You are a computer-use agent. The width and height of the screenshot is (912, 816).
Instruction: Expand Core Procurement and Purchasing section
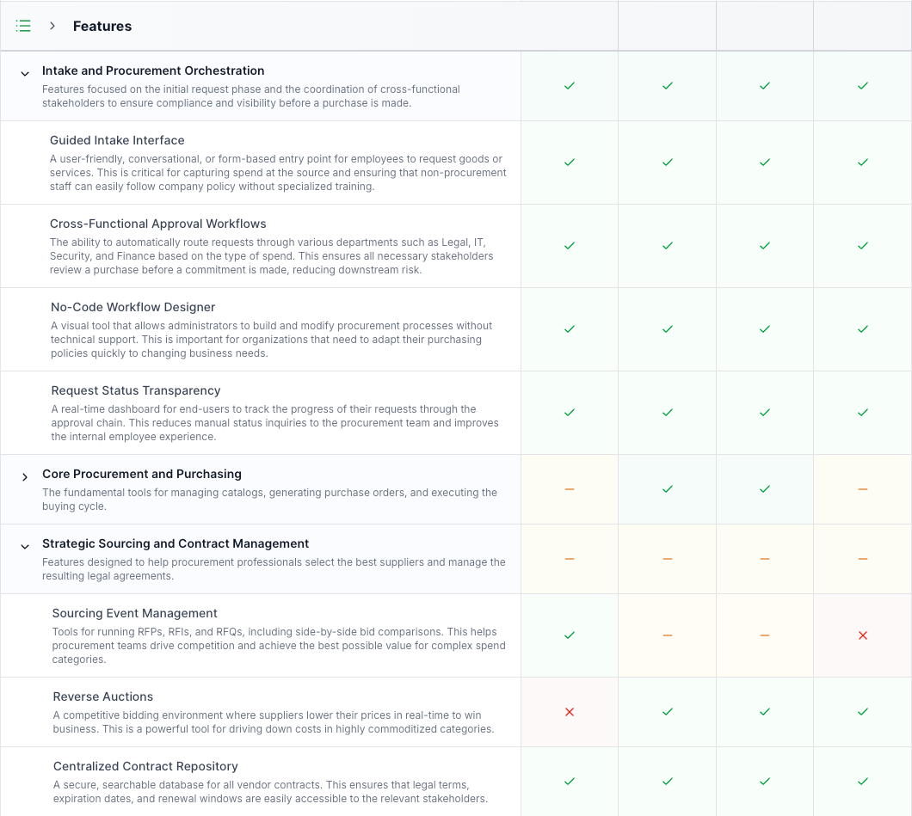point(25,477)
